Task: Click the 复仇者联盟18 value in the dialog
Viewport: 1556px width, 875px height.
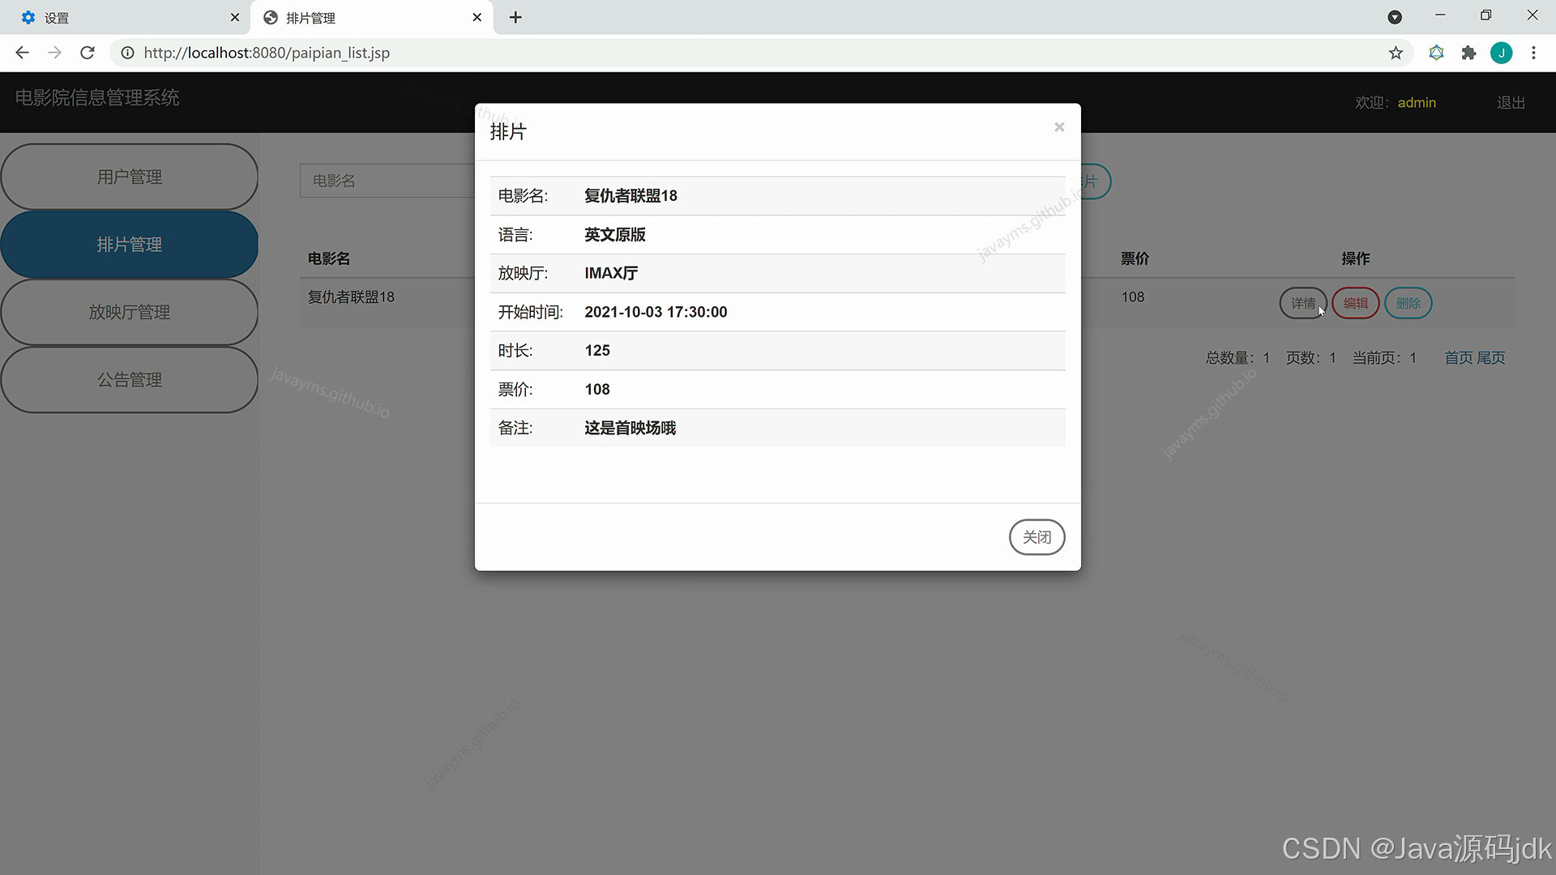Action: (x=631, y=196)
